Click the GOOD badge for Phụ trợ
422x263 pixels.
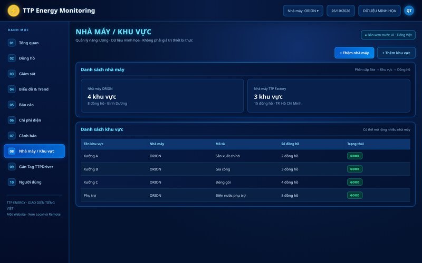tap(354, 195)
